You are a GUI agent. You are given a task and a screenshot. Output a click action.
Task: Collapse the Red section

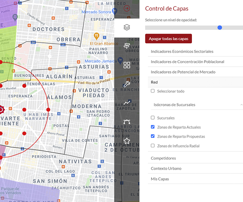point(196,82)
